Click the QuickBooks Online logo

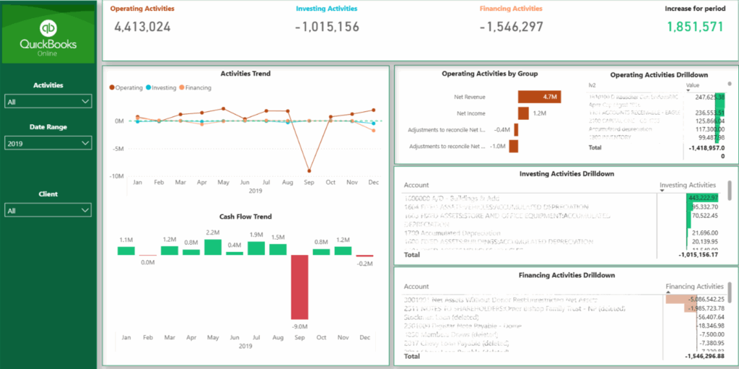48,38
